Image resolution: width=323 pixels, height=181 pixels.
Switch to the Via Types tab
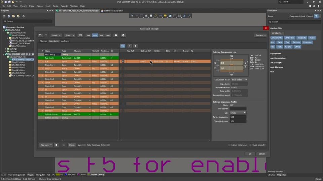(x=65, y=41)
